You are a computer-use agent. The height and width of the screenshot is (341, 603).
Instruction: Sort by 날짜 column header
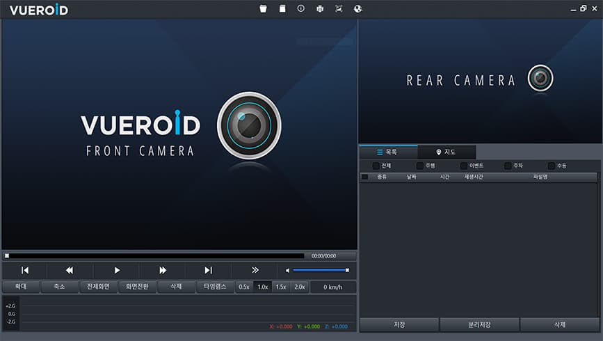point(412,177)
